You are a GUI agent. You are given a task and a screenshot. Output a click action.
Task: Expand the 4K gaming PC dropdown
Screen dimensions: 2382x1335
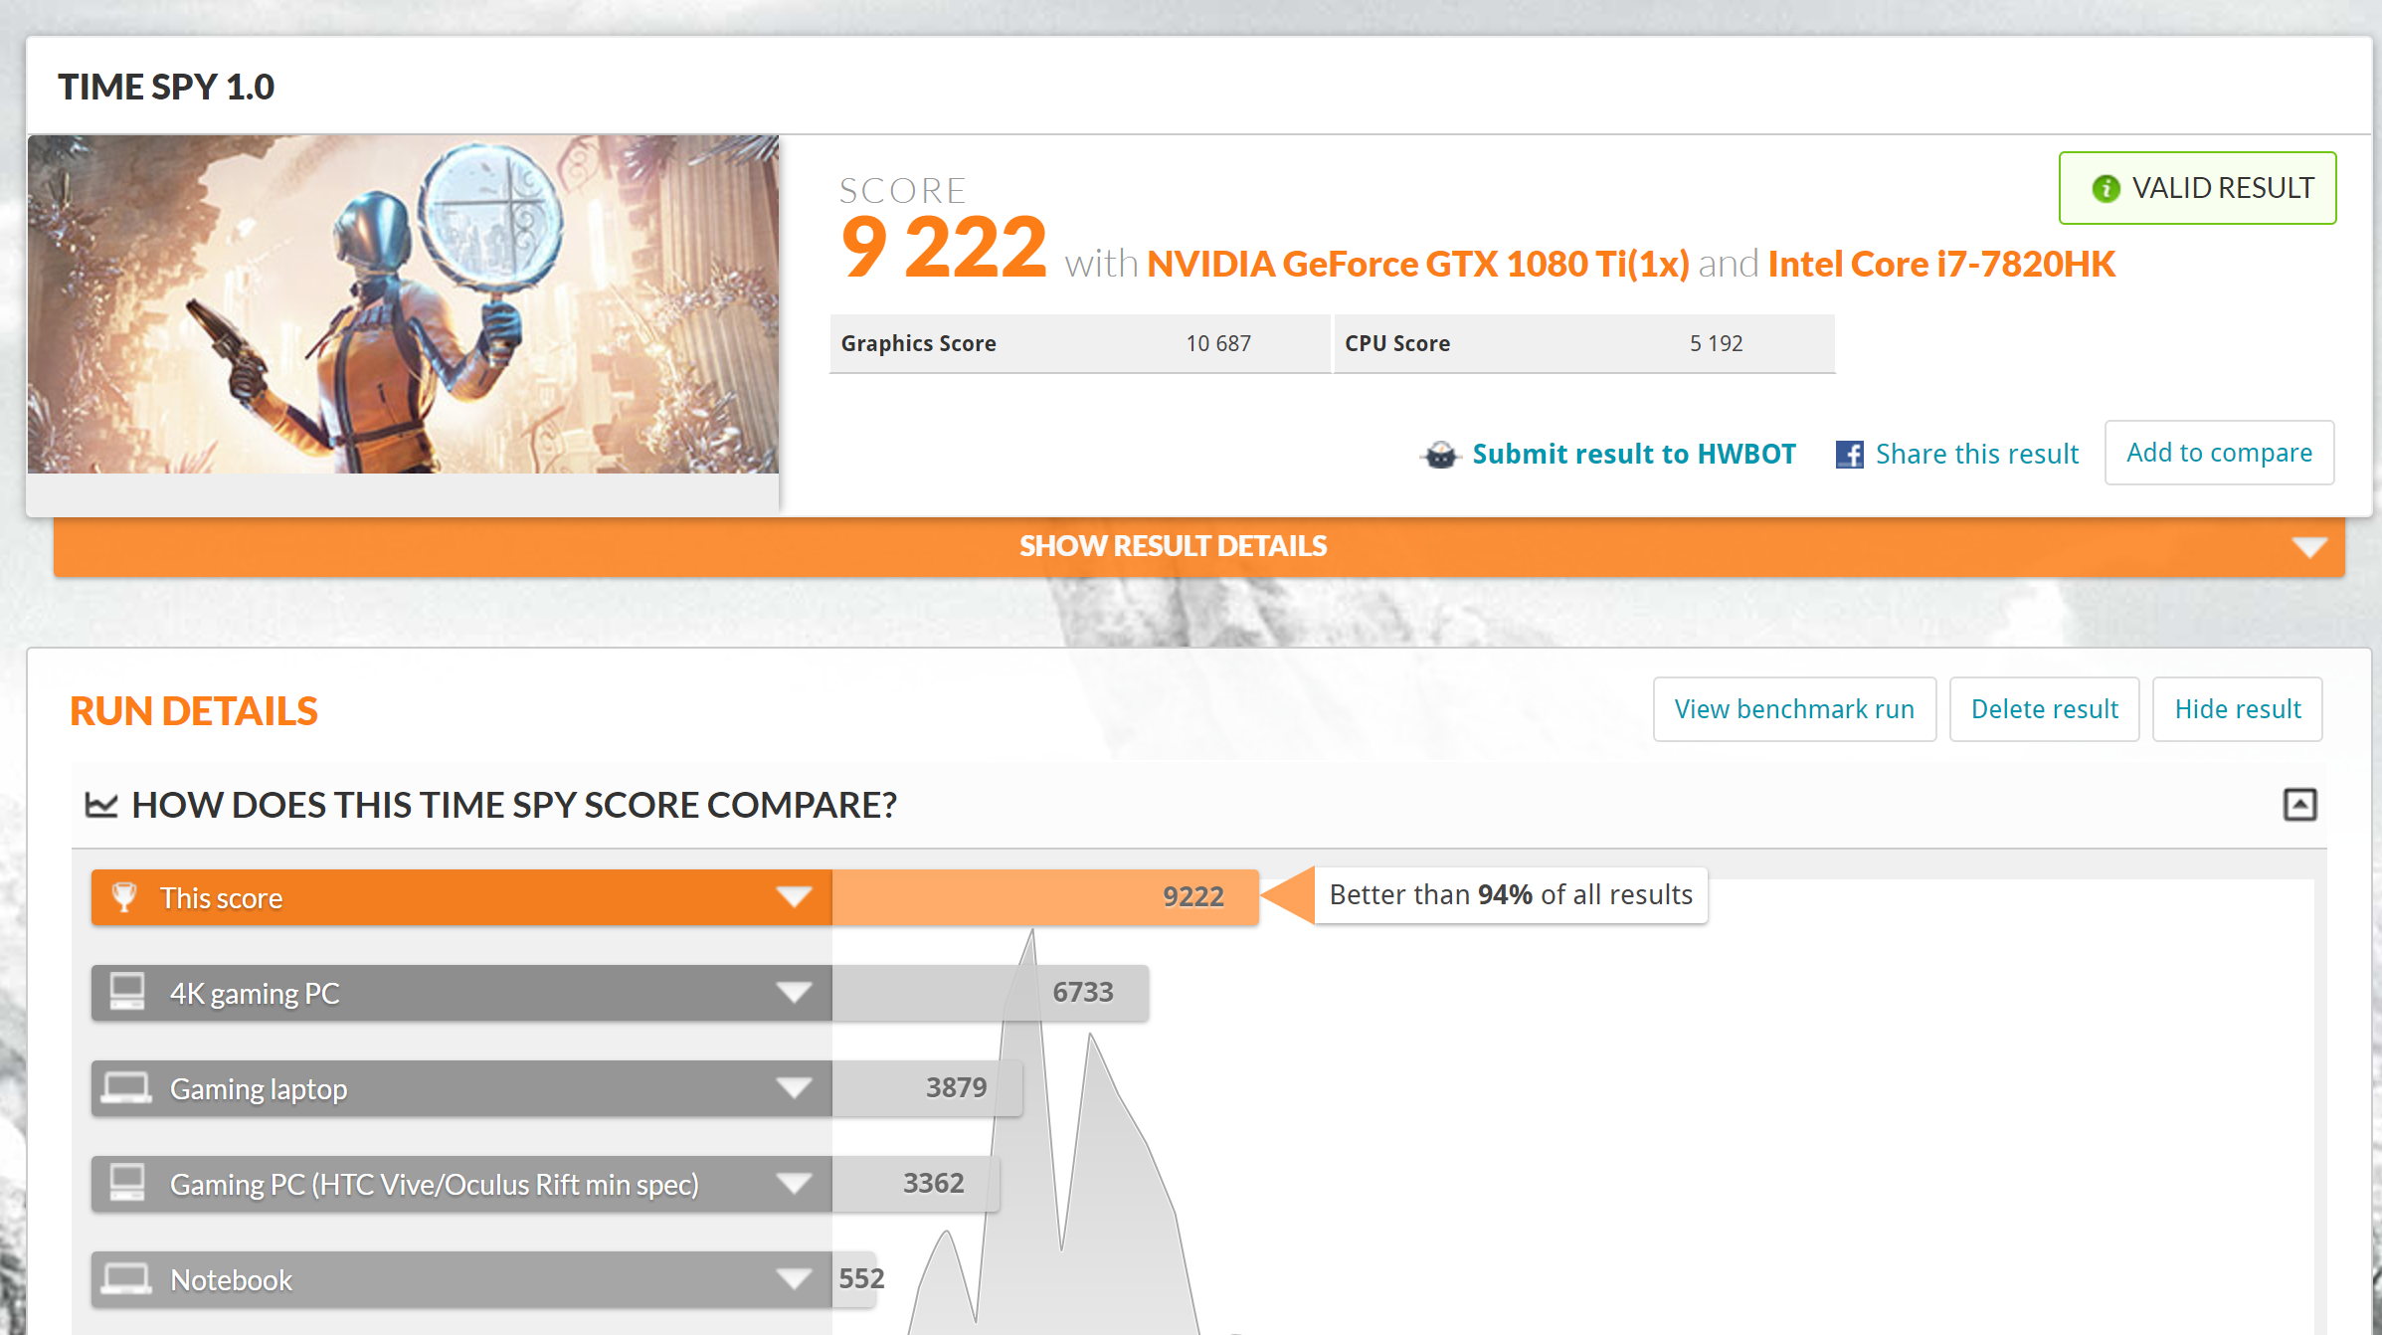(x=794, y=992)
